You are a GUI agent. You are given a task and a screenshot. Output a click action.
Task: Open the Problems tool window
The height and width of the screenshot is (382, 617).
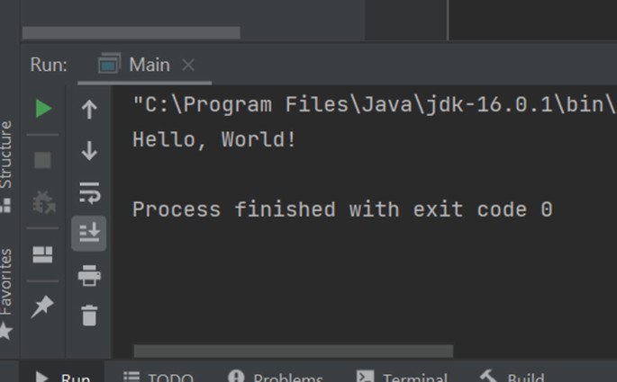point(275,376)
